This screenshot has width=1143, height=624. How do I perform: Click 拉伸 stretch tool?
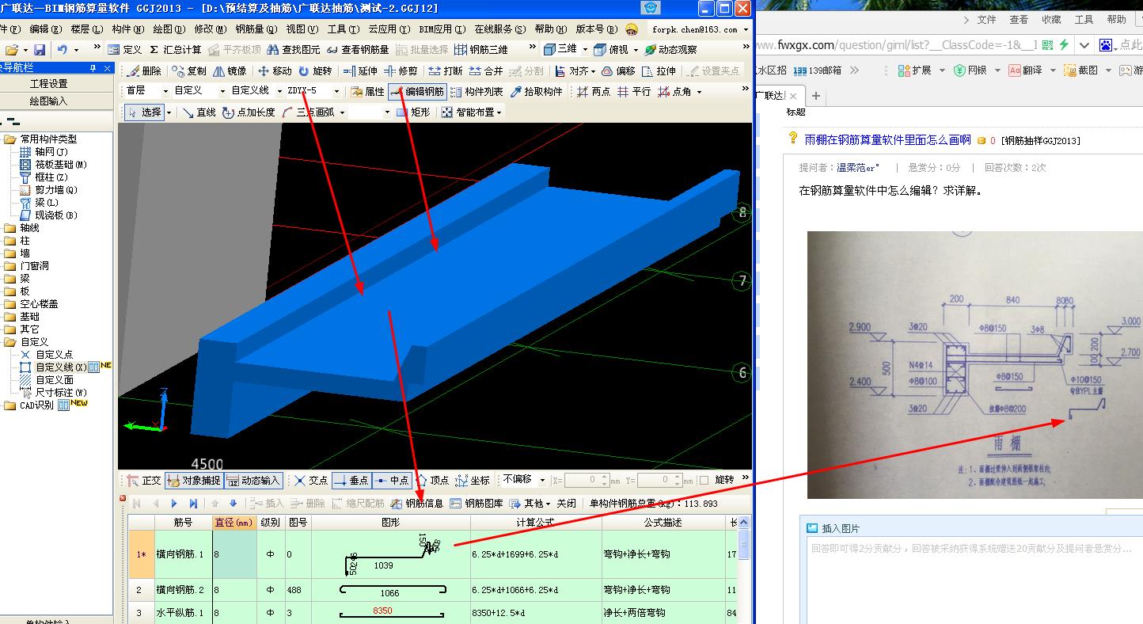tap(659, 70)
